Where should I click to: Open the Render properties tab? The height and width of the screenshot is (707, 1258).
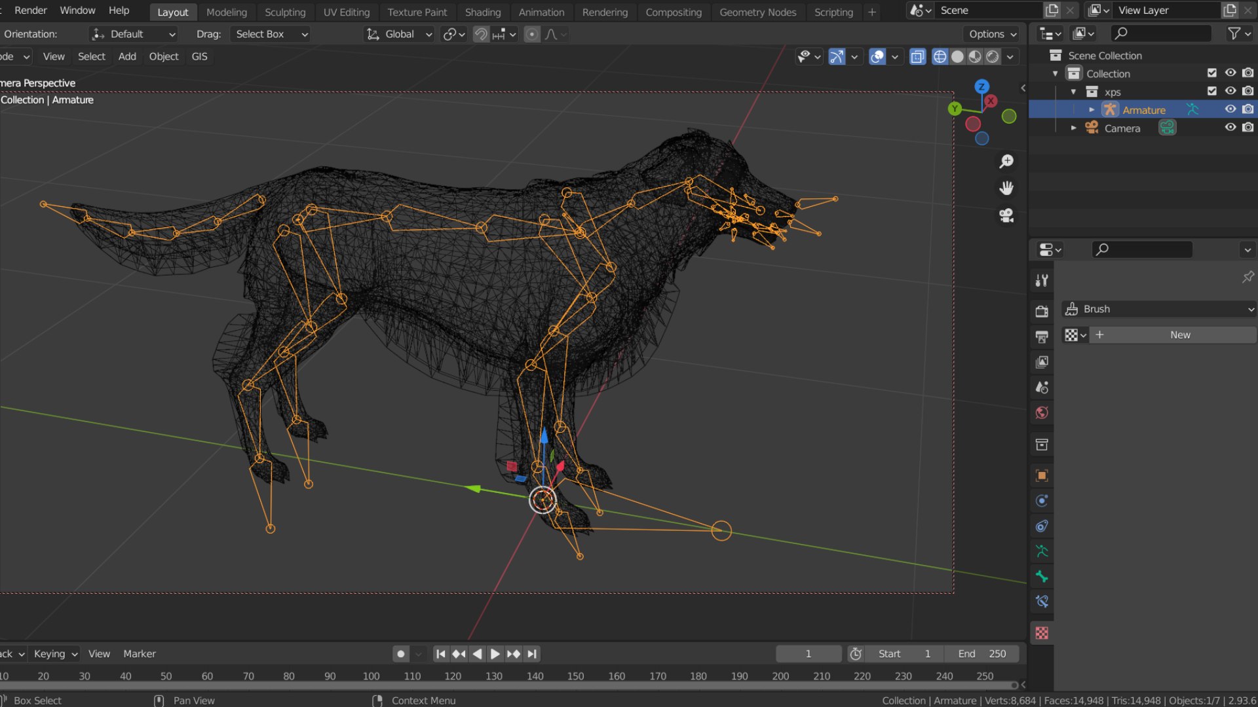coord(1042,312)
